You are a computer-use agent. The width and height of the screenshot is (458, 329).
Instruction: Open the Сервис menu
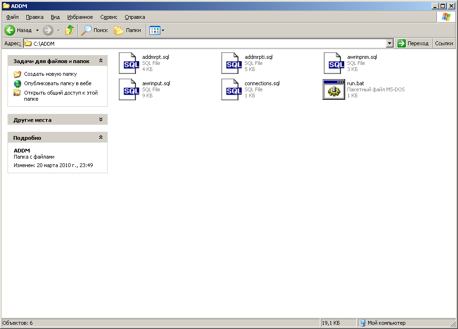109,17
